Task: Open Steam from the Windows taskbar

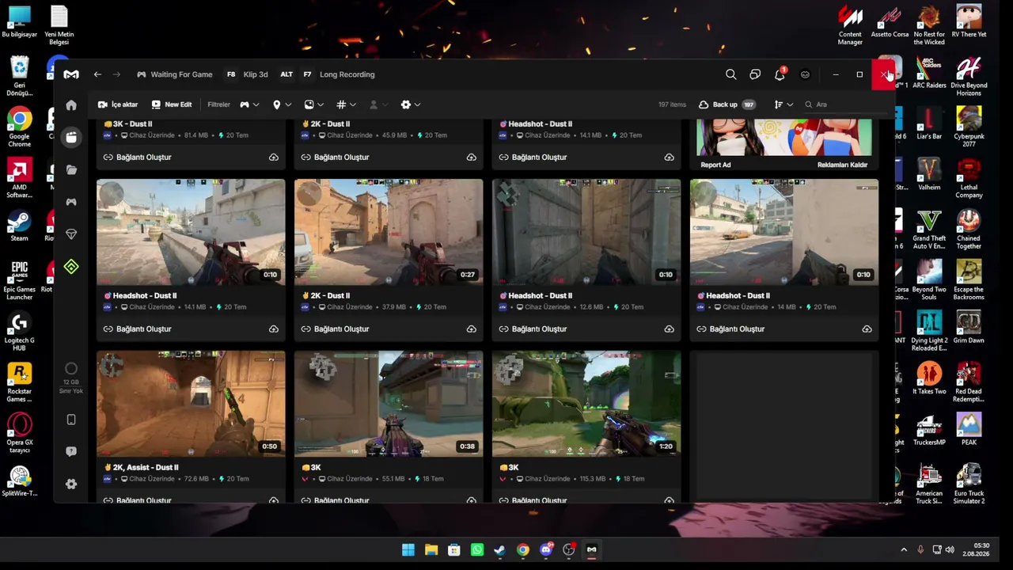Action: click(x=500, y=549)
